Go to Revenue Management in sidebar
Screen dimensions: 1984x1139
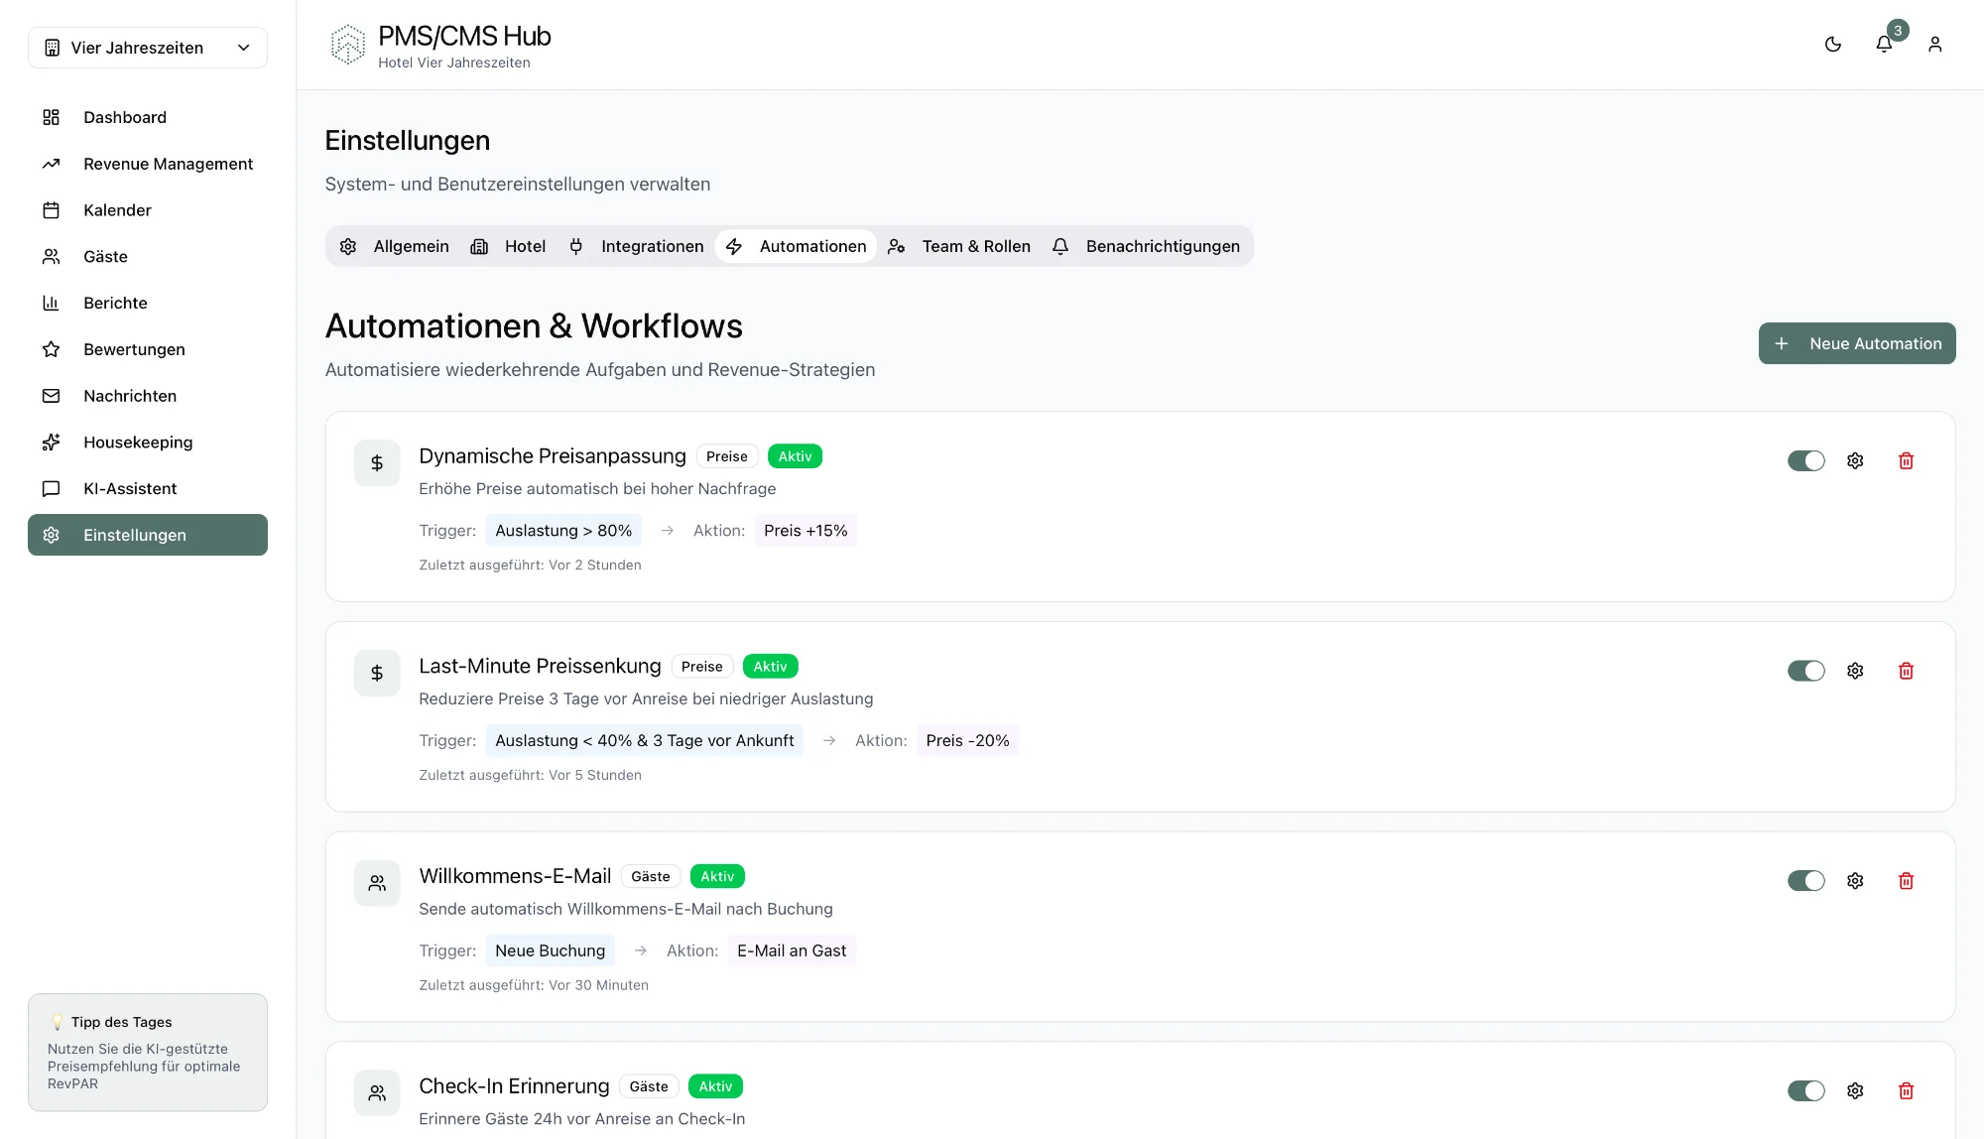coord(168,164)
